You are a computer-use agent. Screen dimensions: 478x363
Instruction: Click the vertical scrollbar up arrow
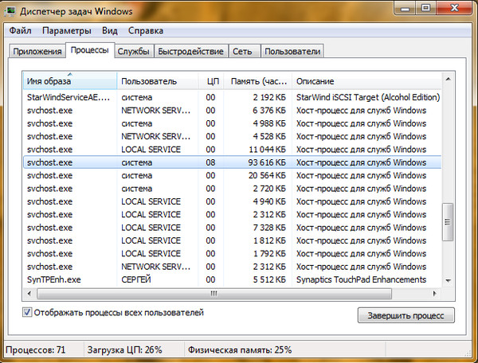pos(448,79)
